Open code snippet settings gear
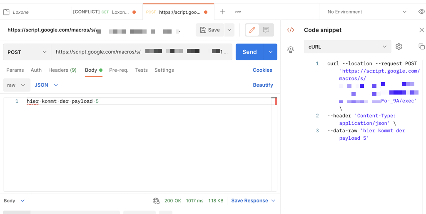Image resolution: width=426 pixels, height=214 pixels. pyautogui.click(x=399, y=46)
